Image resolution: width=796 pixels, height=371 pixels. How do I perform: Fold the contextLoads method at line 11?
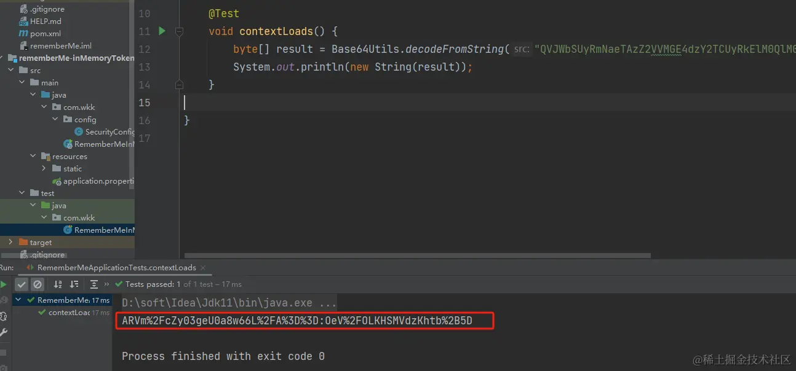179,31
